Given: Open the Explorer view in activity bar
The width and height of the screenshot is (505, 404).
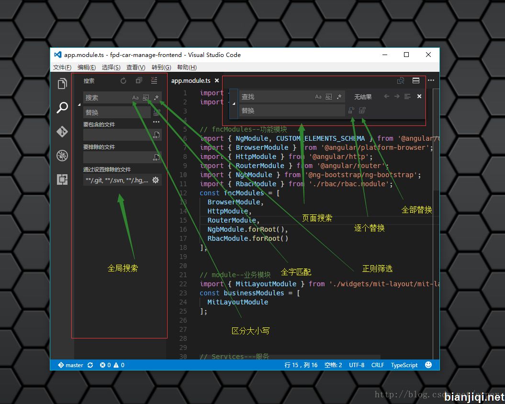Looking at the screenshot, I should [x=62, y=83].
